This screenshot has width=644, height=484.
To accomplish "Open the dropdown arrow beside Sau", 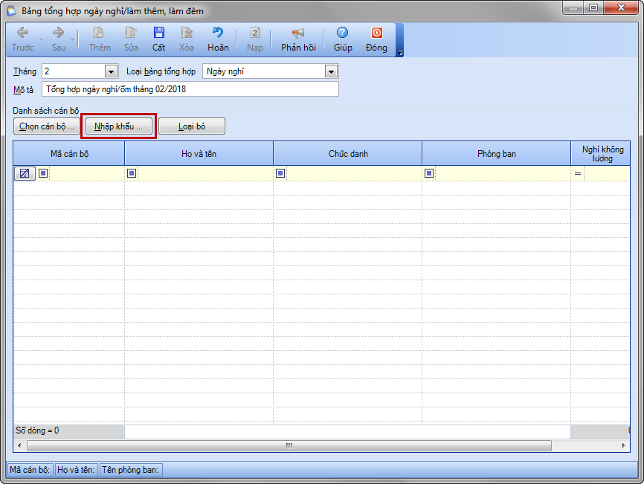I will tap(73, 40).
